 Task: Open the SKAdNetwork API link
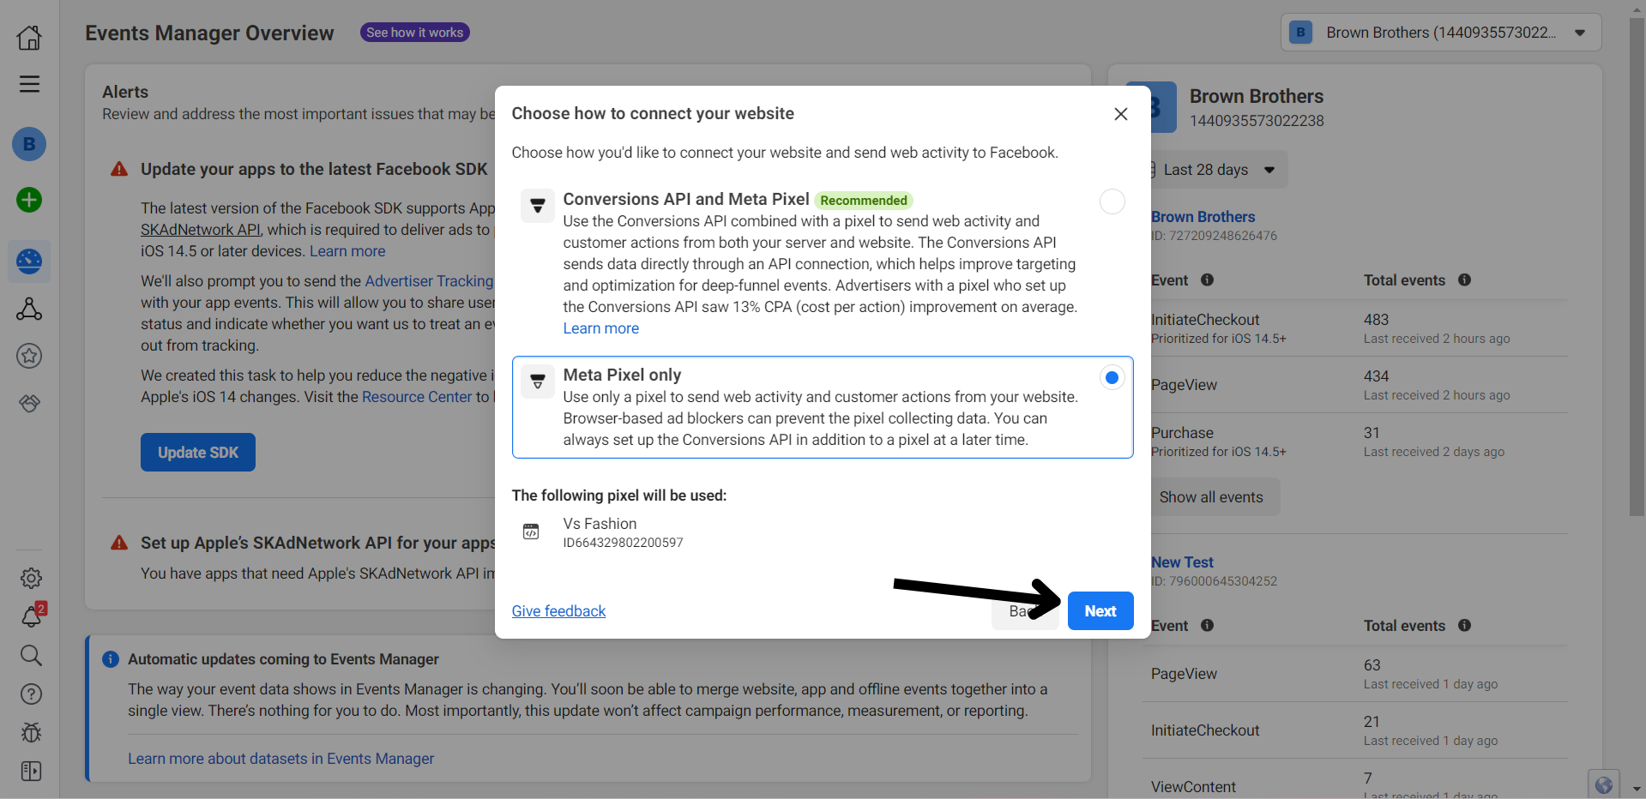[200, 230]
